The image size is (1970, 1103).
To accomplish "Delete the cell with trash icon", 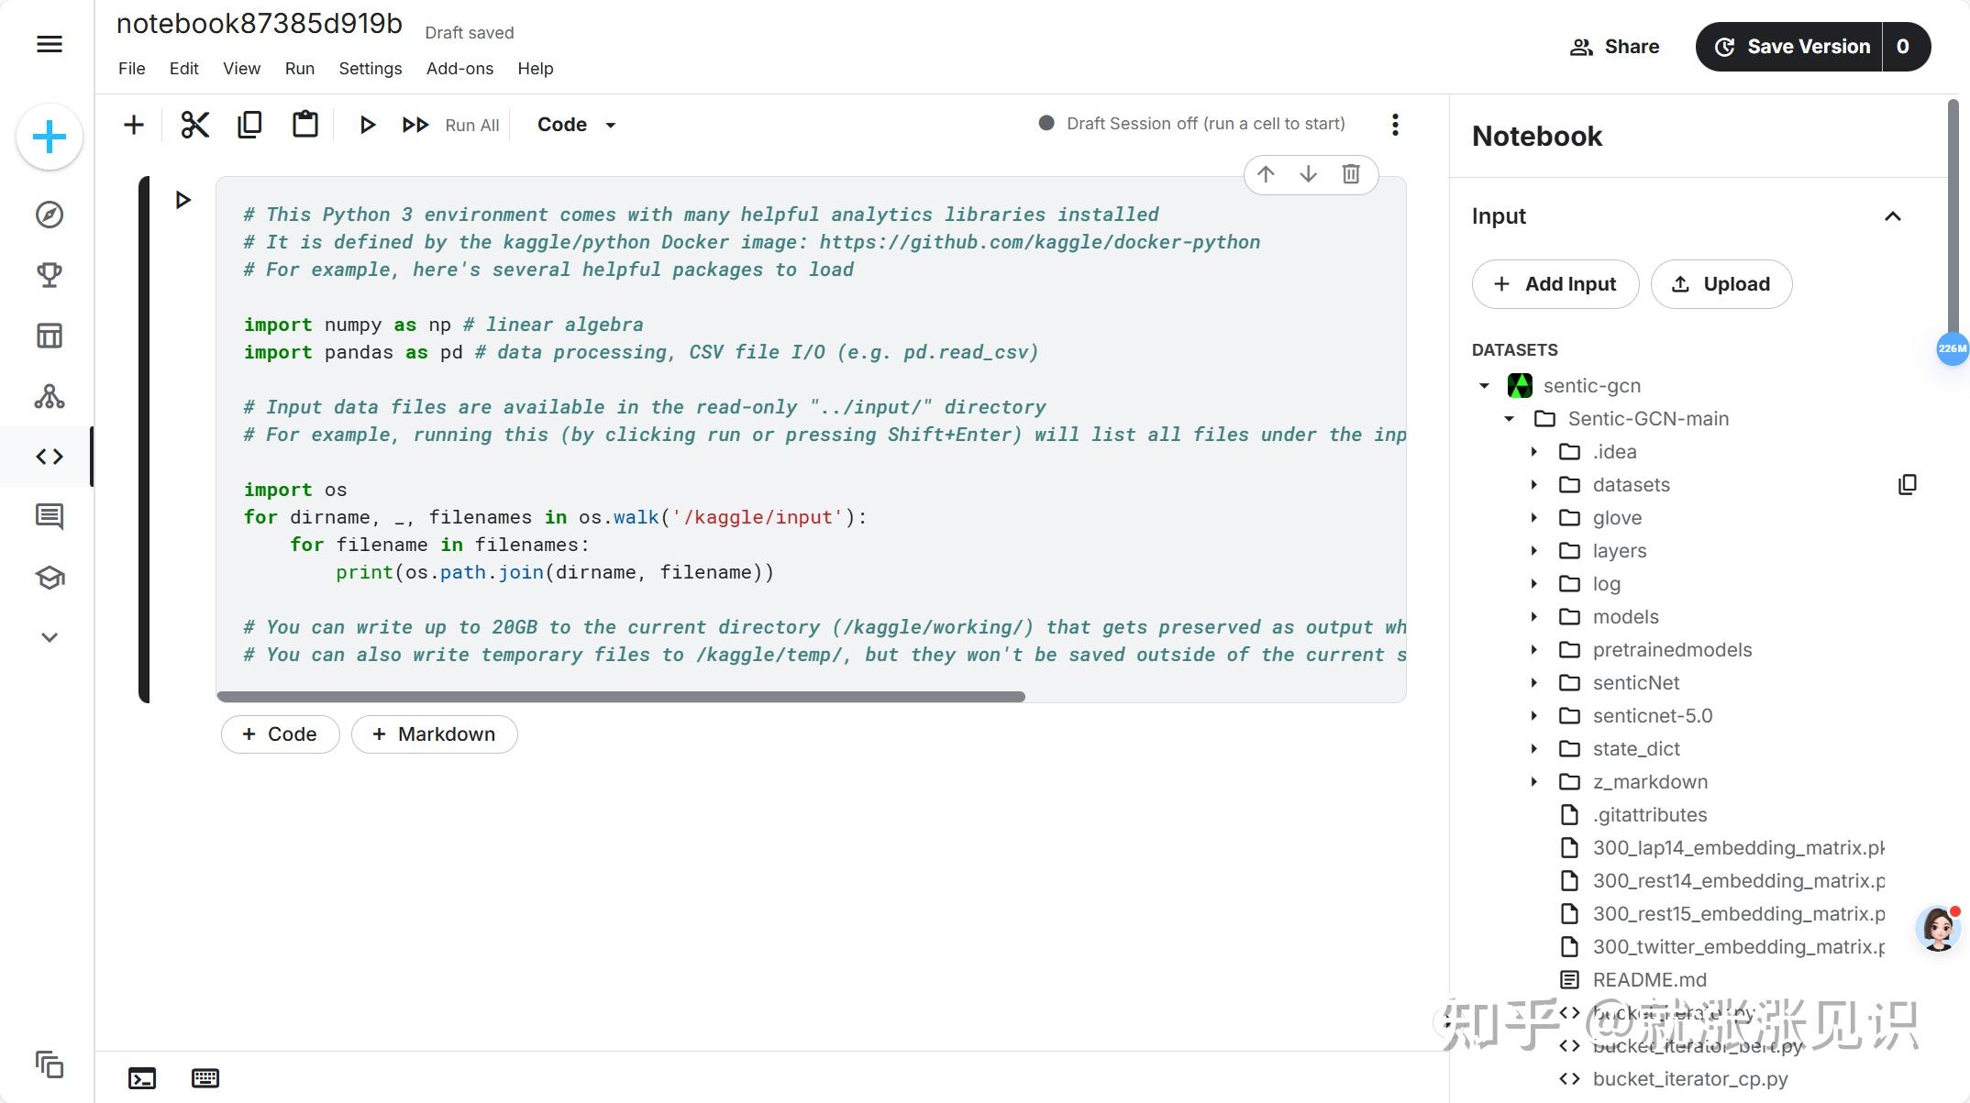I will [x=1351, y=174].
